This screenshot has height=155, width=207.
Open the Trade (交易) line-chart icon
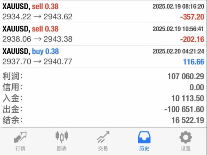[x=103, y=137]
